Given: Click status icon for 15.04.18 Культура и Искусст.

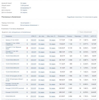Looking at the screenshot, I should pos(27,80).
